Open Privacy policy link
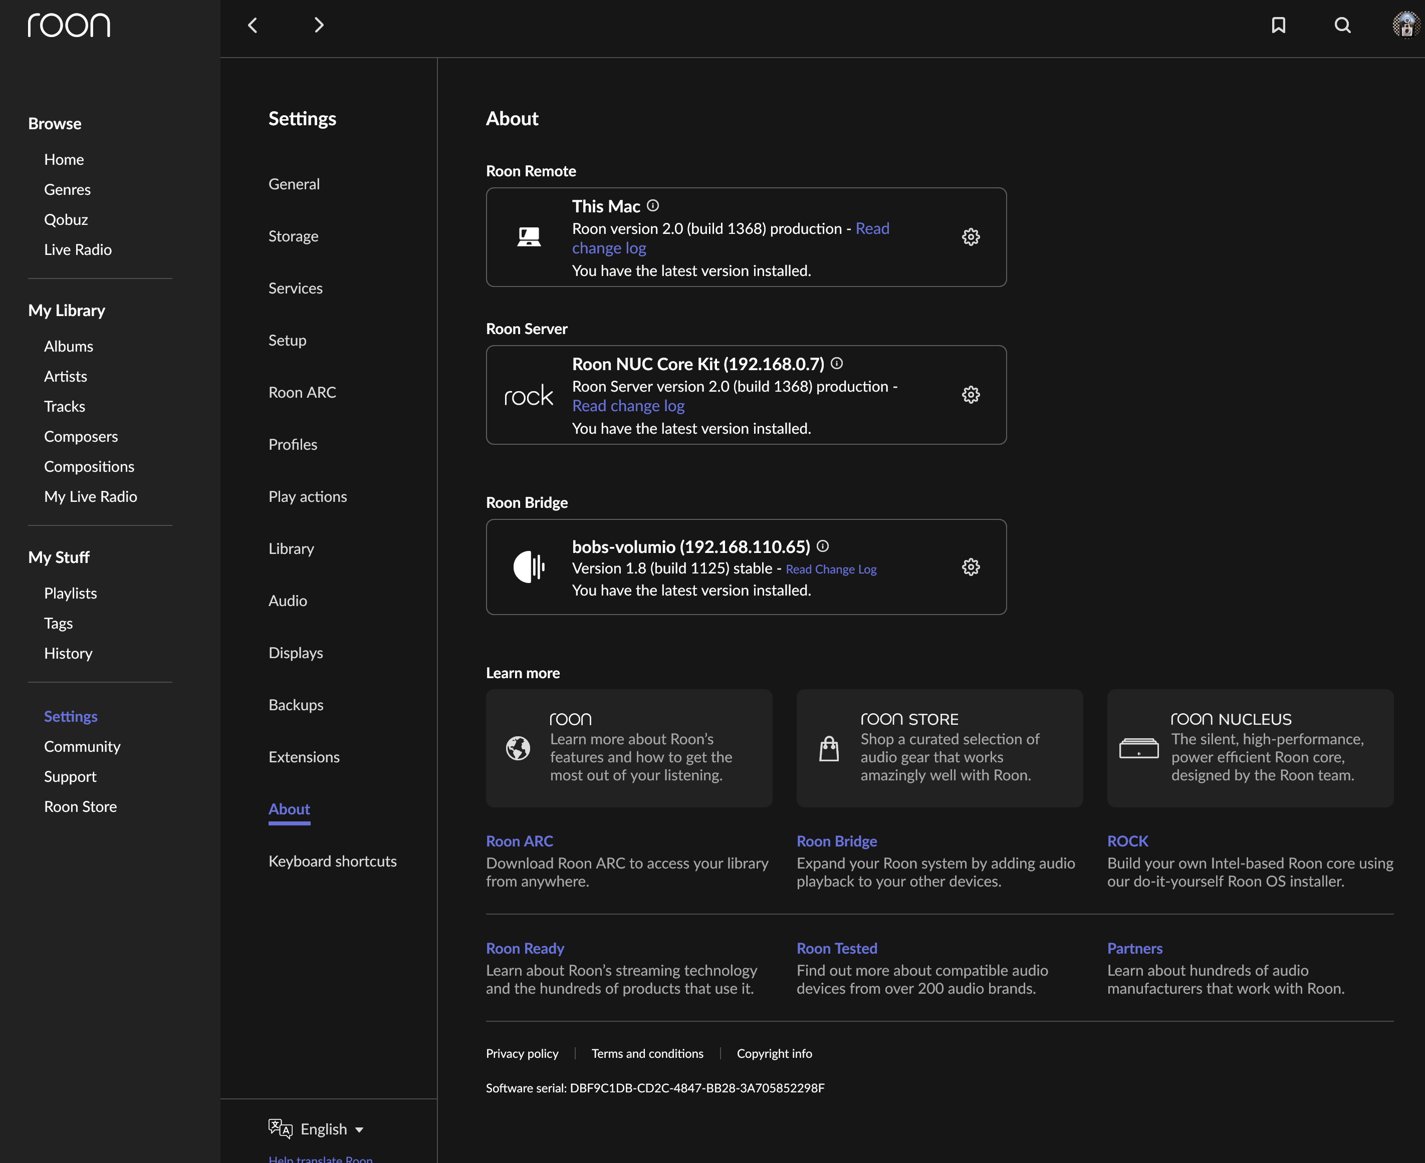Viewport: 1425px width, 1163px height. click(522, 1054)
